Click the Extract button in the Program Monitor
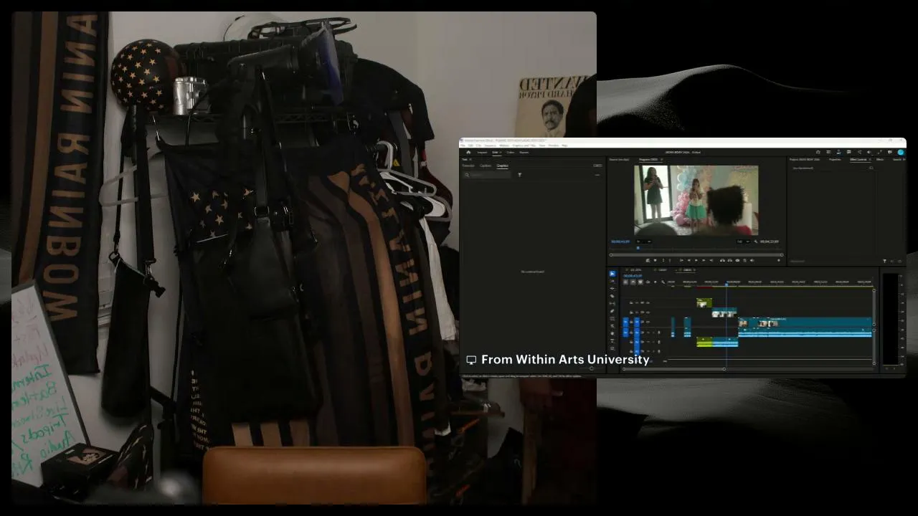The height and width of the screenshot is (516, 918). point(729,260)
